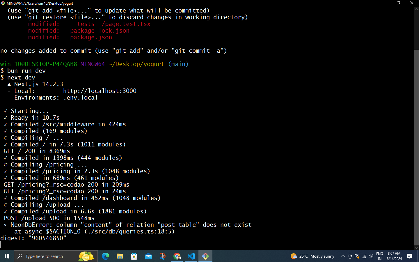The height and width of the screenshot is (262, 419).
Task: Switch to Google Chrome on the taskbar
Action: (x=177, y=256)
